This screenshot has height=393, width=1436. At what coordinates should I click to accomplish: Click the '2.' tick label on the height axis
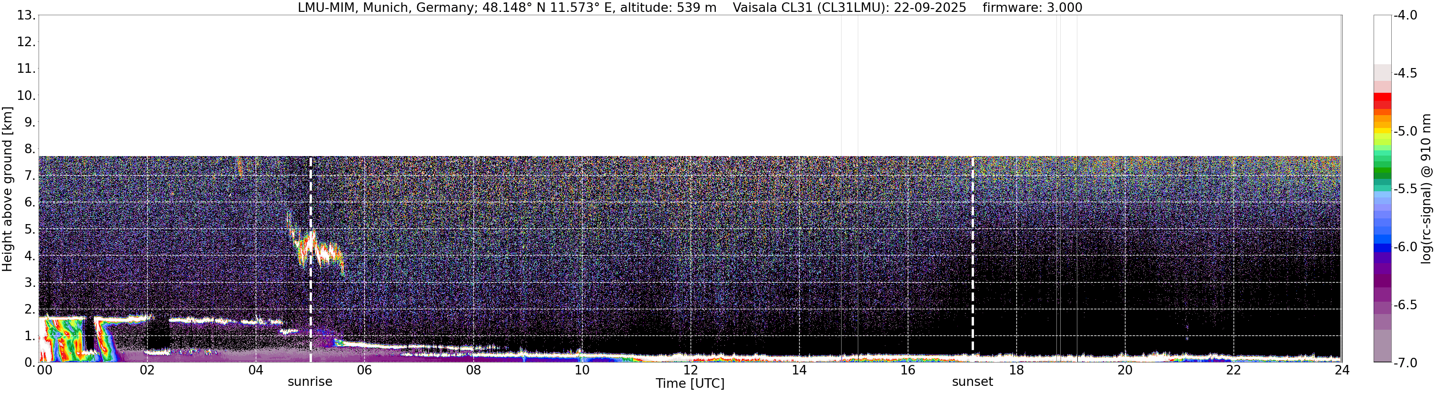coord(30,310)
